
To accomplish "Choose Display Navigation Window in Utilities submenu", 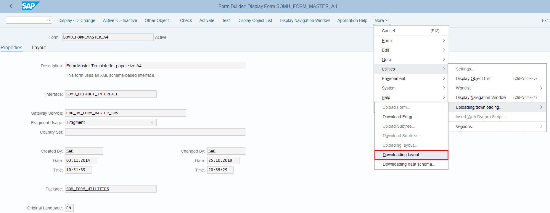I will point(497,97).
